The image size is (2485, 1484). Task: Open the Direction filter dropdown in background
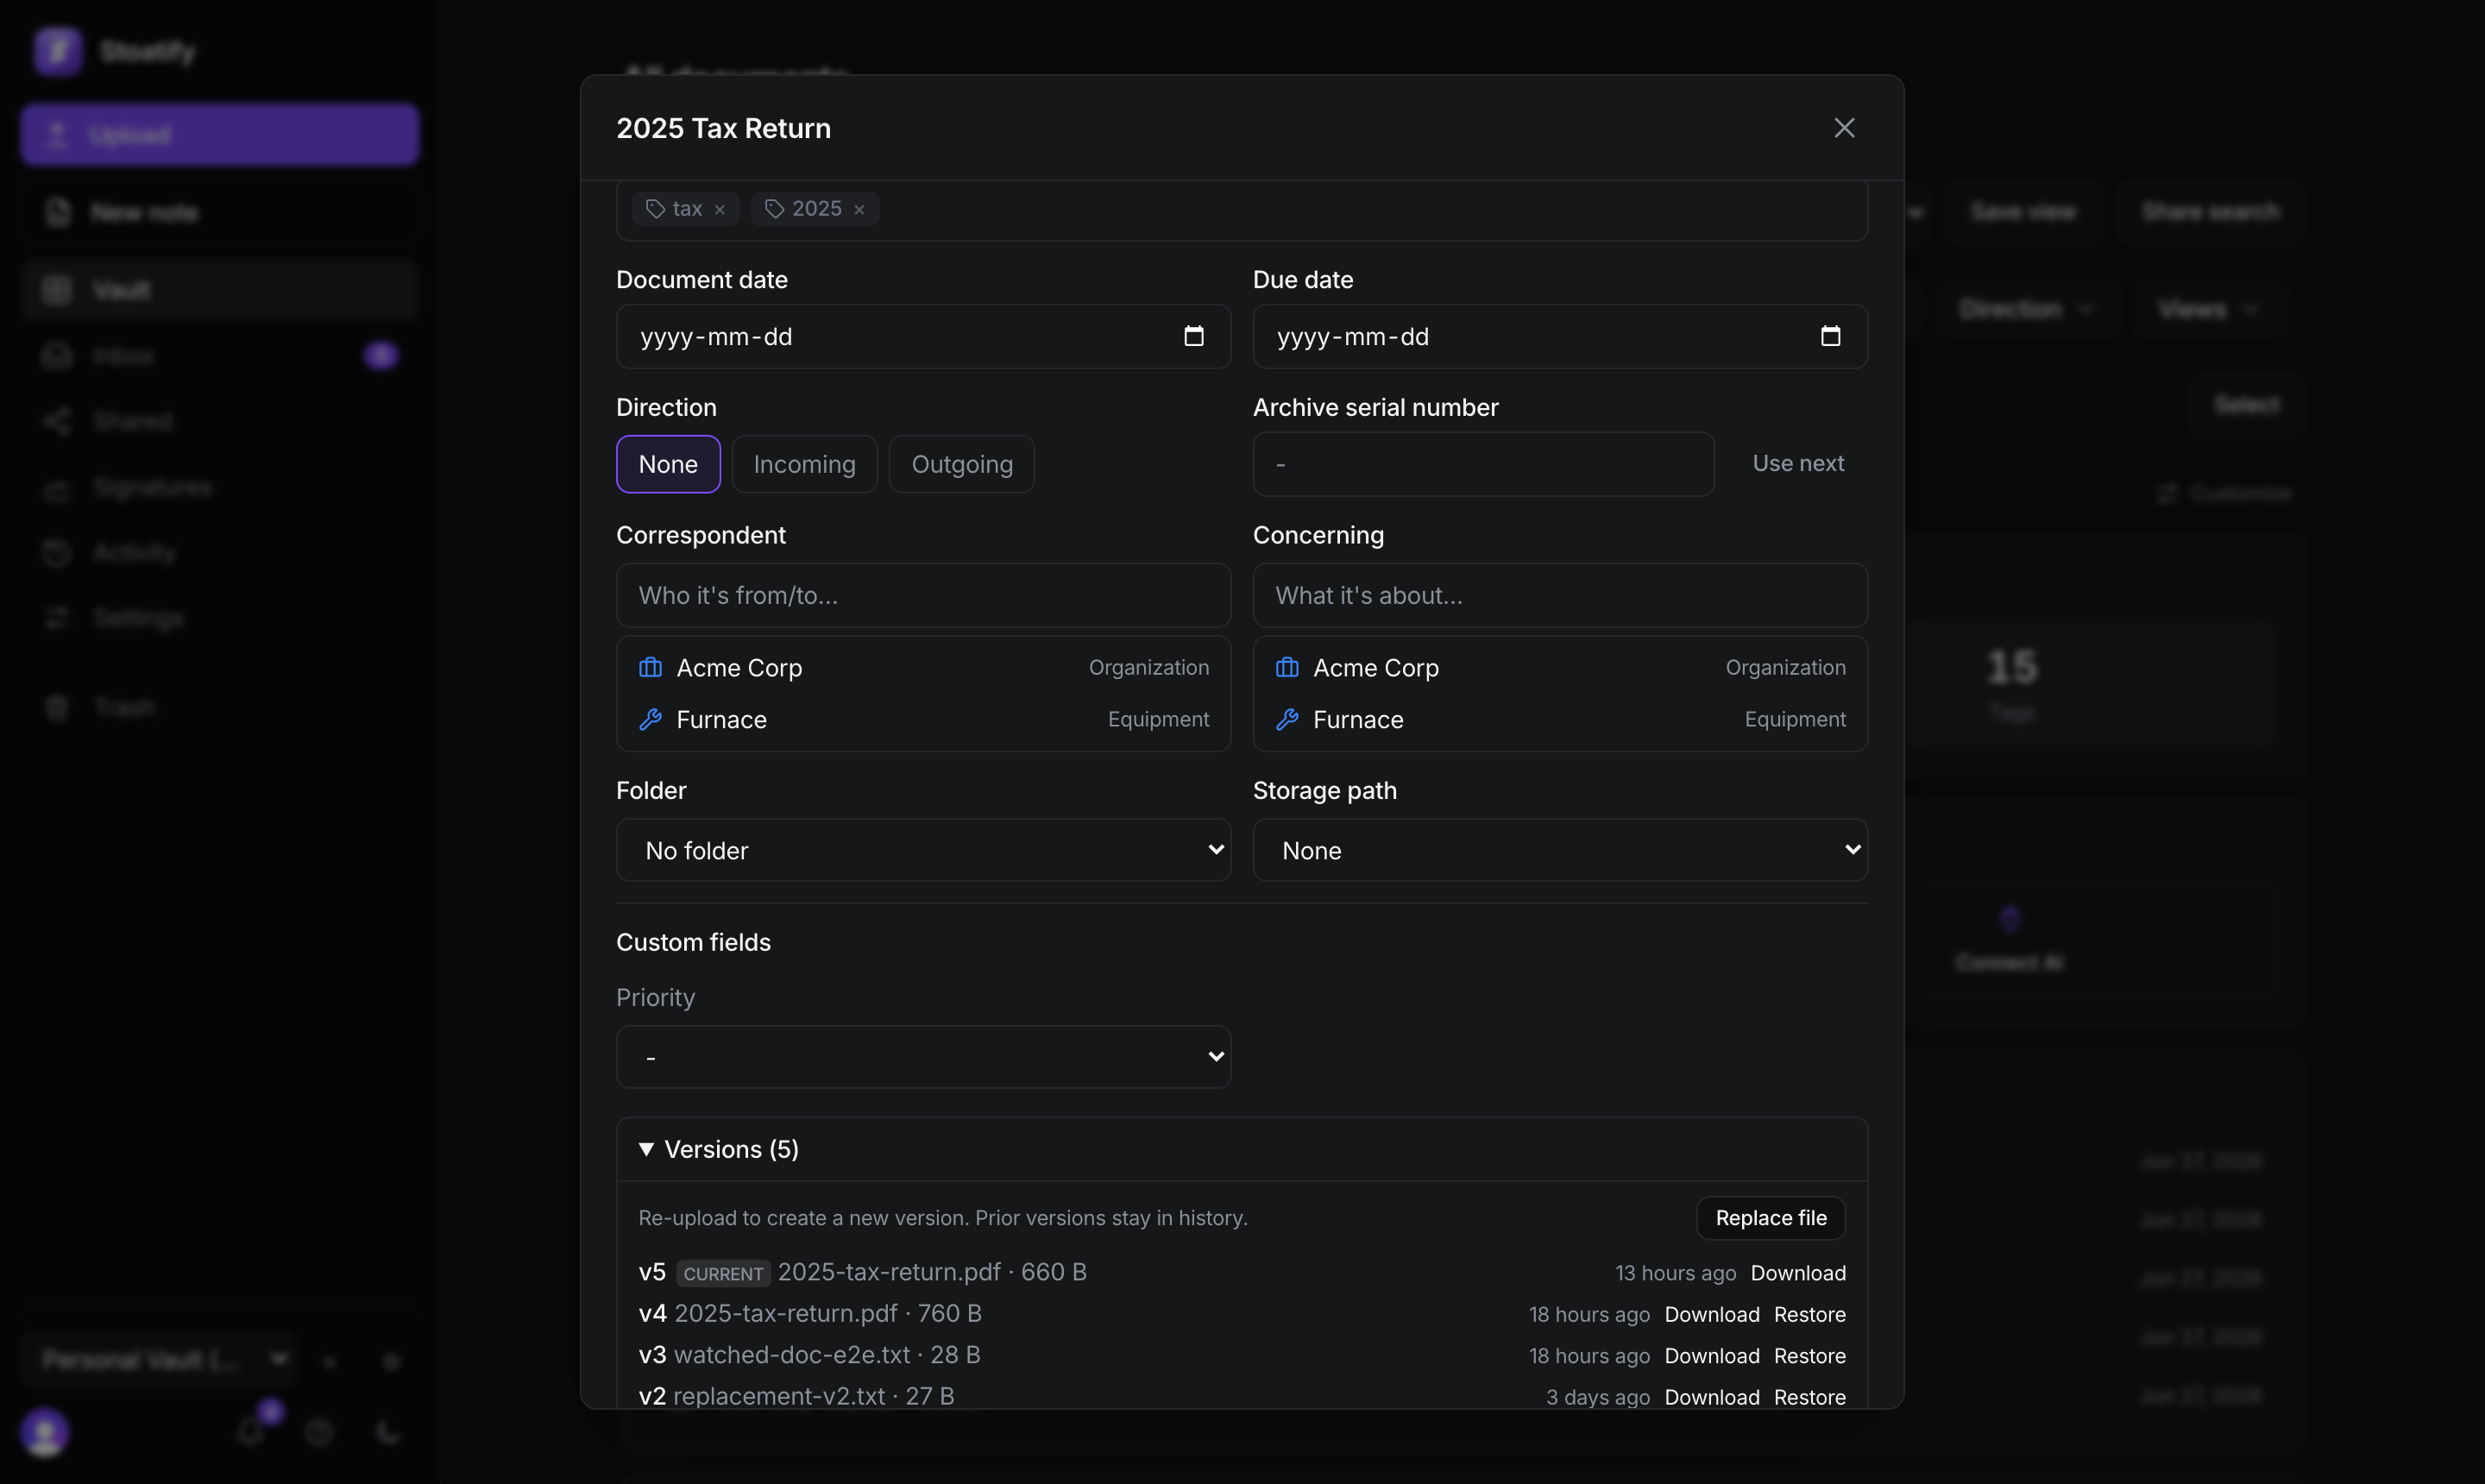click(2026, 309)
